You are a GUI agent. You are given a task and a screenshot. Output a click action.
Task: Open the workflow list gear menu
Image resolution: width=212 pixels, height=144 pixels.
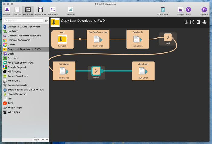[46, 21]
